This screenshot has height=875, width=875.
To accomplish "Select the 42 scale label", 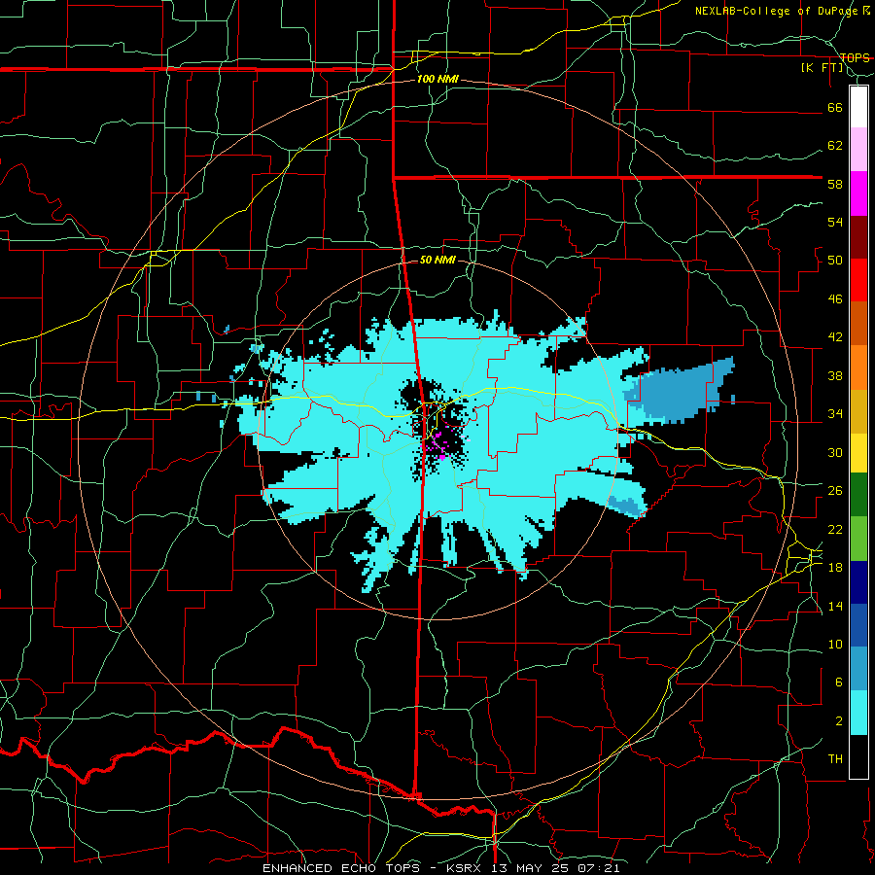I will click(835, 336).
